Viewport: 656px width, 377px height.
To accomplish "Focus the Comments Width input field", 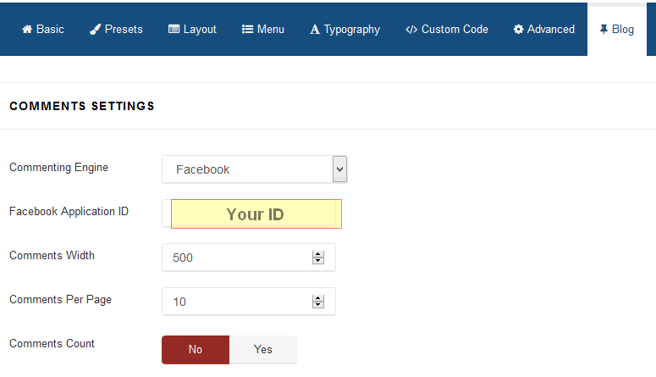I will pyautogui.click(x=237, y=258).
